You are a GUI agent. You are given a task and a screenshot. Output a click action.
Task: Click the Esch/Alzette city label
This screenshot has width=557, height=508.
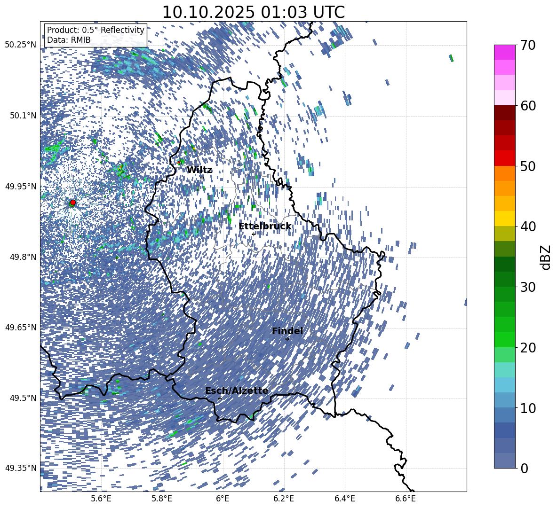pos(237,391)
